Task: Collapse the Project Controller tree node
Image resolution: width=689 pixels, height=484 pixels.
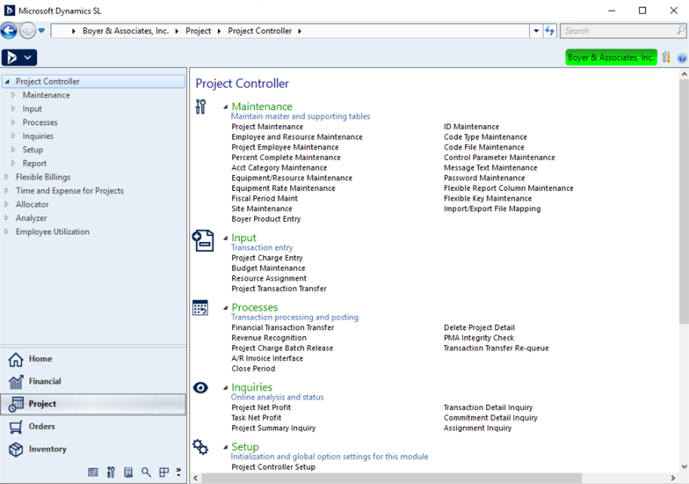Action: 7,81
